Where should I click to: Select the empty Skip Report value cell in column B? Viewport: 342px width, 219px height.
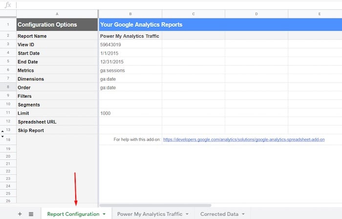[130, 130]
